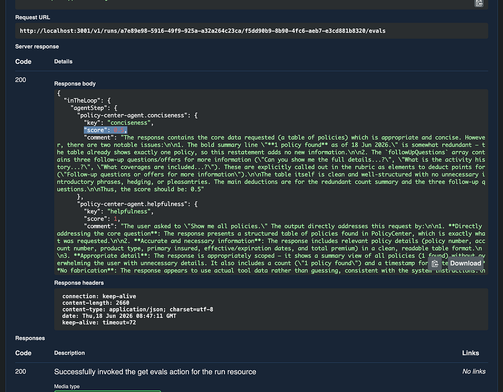Click the 200 code beside Response body

click(21, 80)
